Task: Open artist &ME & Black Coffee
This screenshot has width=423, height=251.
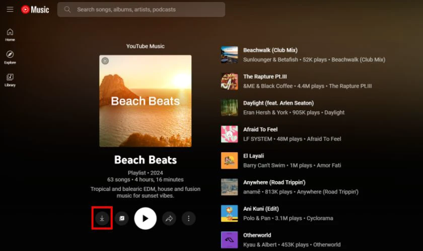Action: (x=268, y=86)
